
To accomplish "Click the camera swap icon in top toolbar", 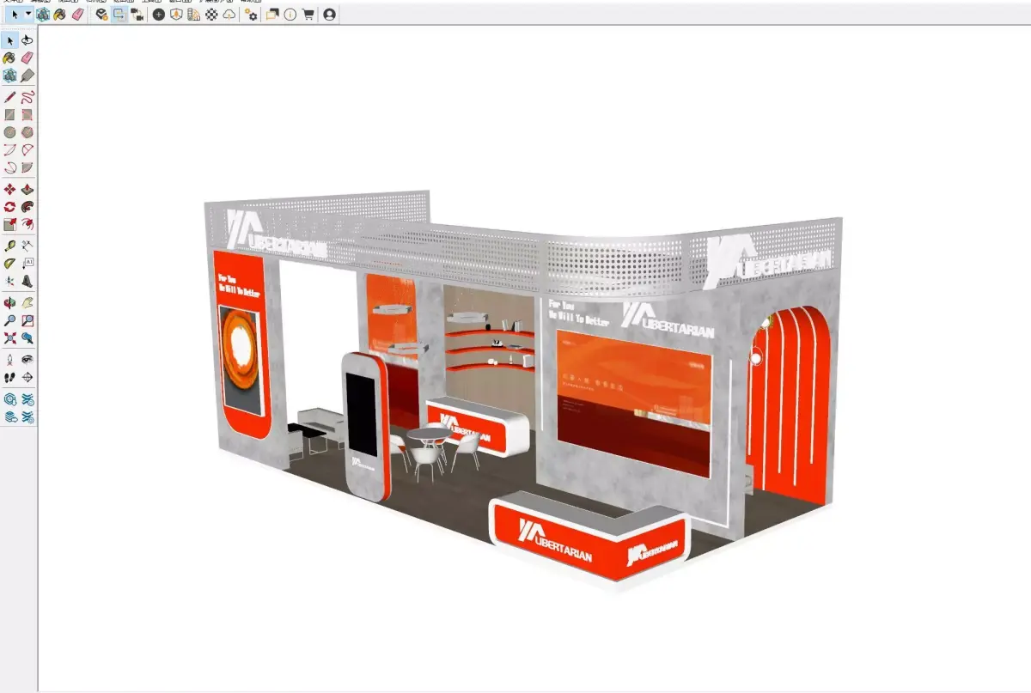I will (x=137, y=15).
